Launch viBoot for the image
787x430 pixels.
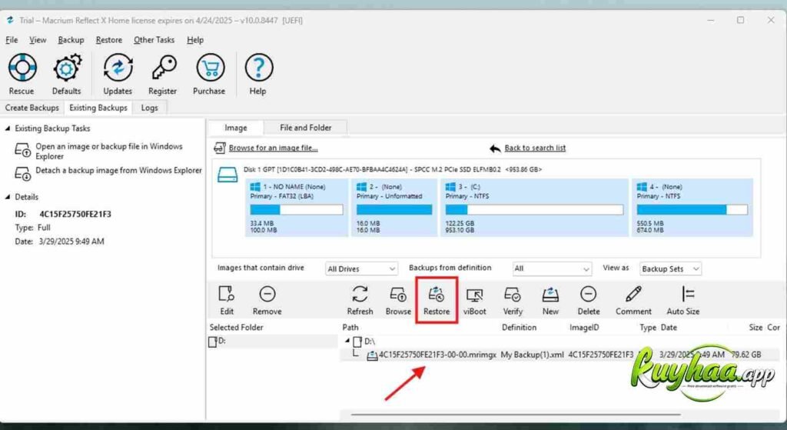pyautogui.click(x=474, y=301)
